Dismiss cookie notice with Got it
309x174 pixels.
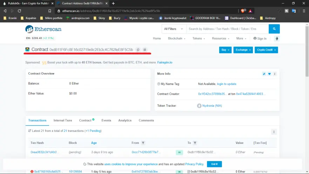coord(214,164)
